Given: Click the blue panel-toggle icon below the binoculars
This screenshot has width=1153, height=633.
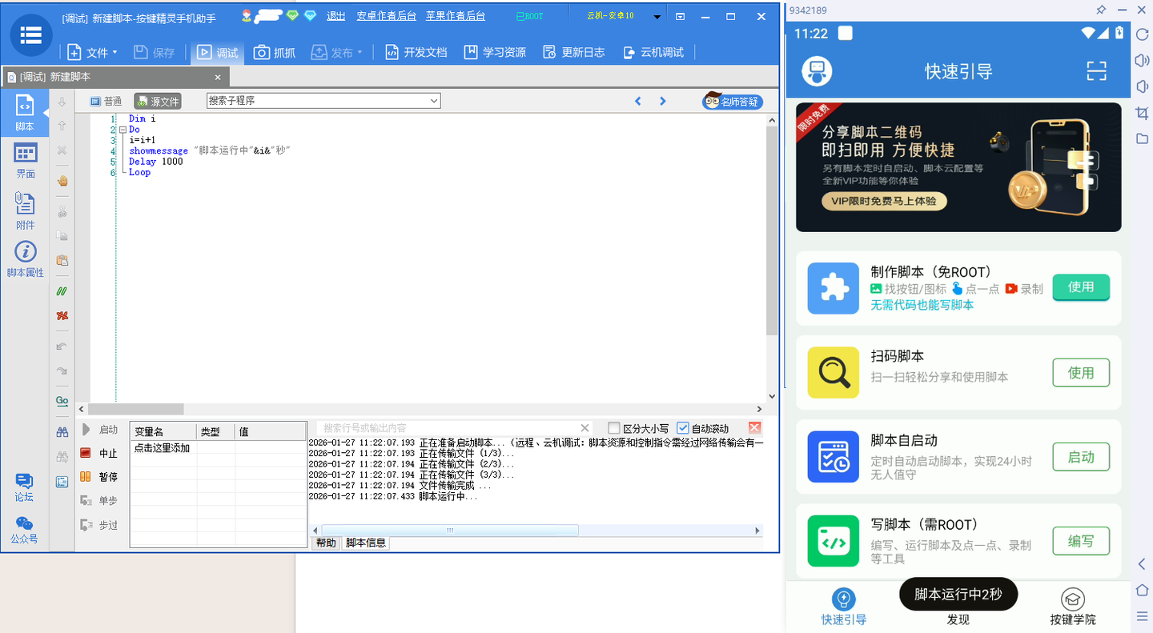Looking at the screenshot, I should [x=62, y=482].
